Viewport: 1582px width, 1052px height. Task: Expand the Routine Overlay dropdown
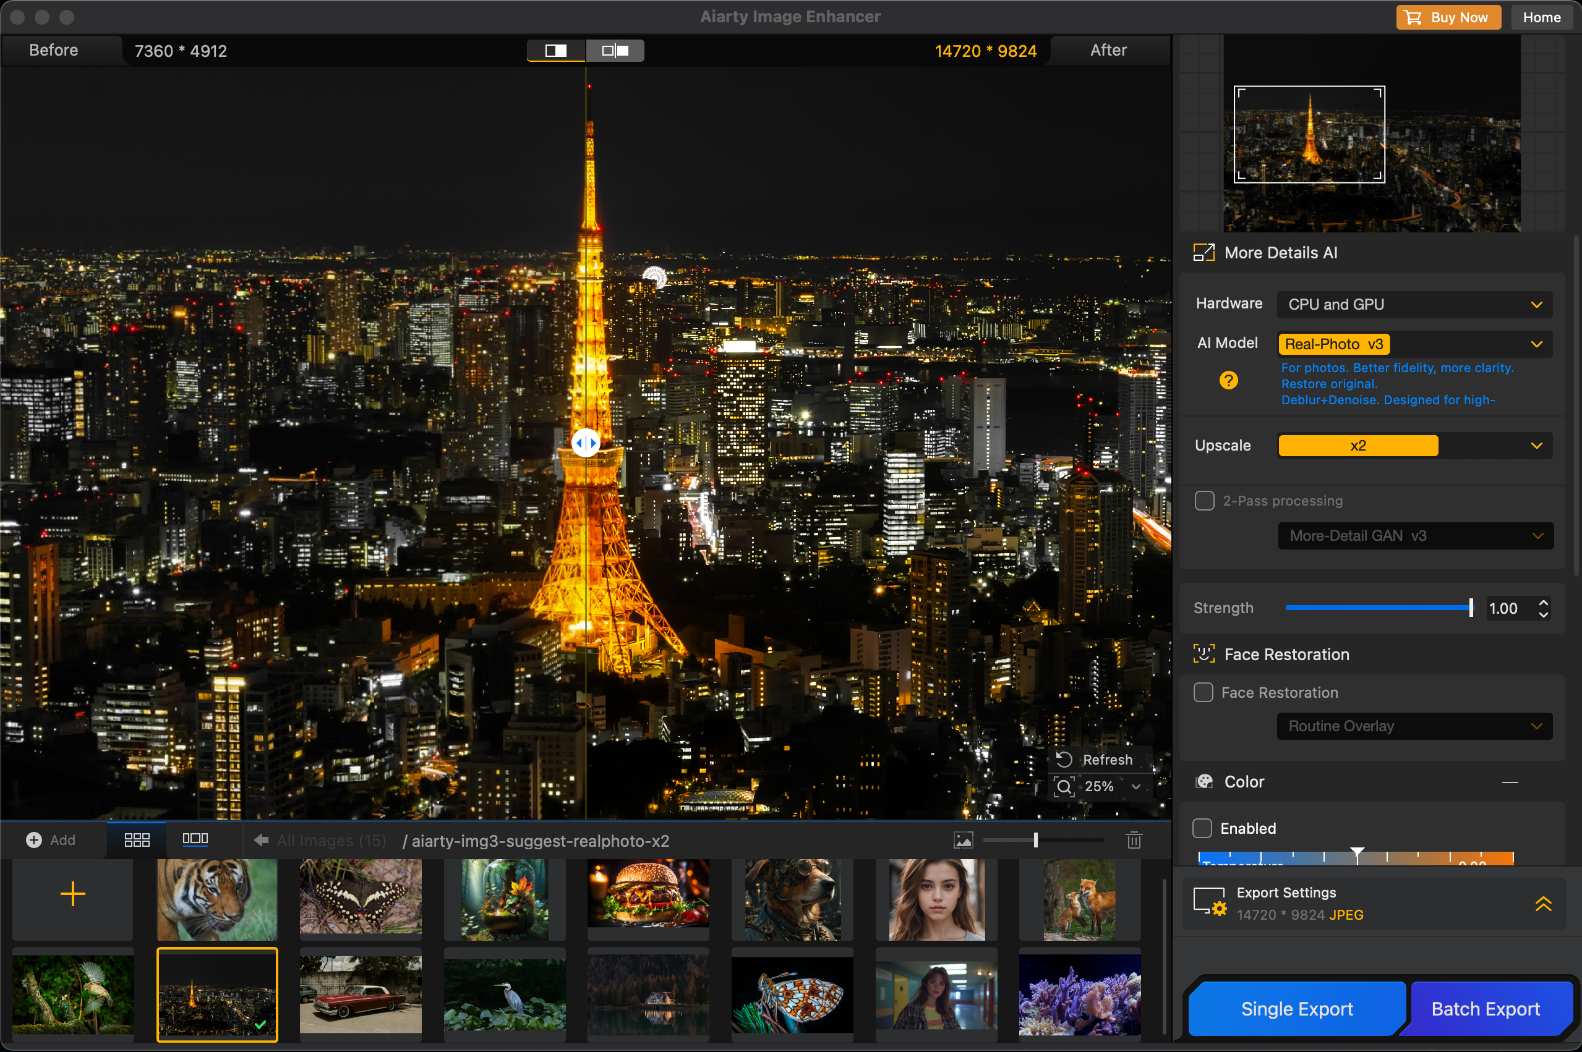click(1414, 726)
